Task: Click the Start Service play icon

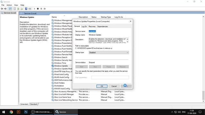Action: [x=34, y=9]
